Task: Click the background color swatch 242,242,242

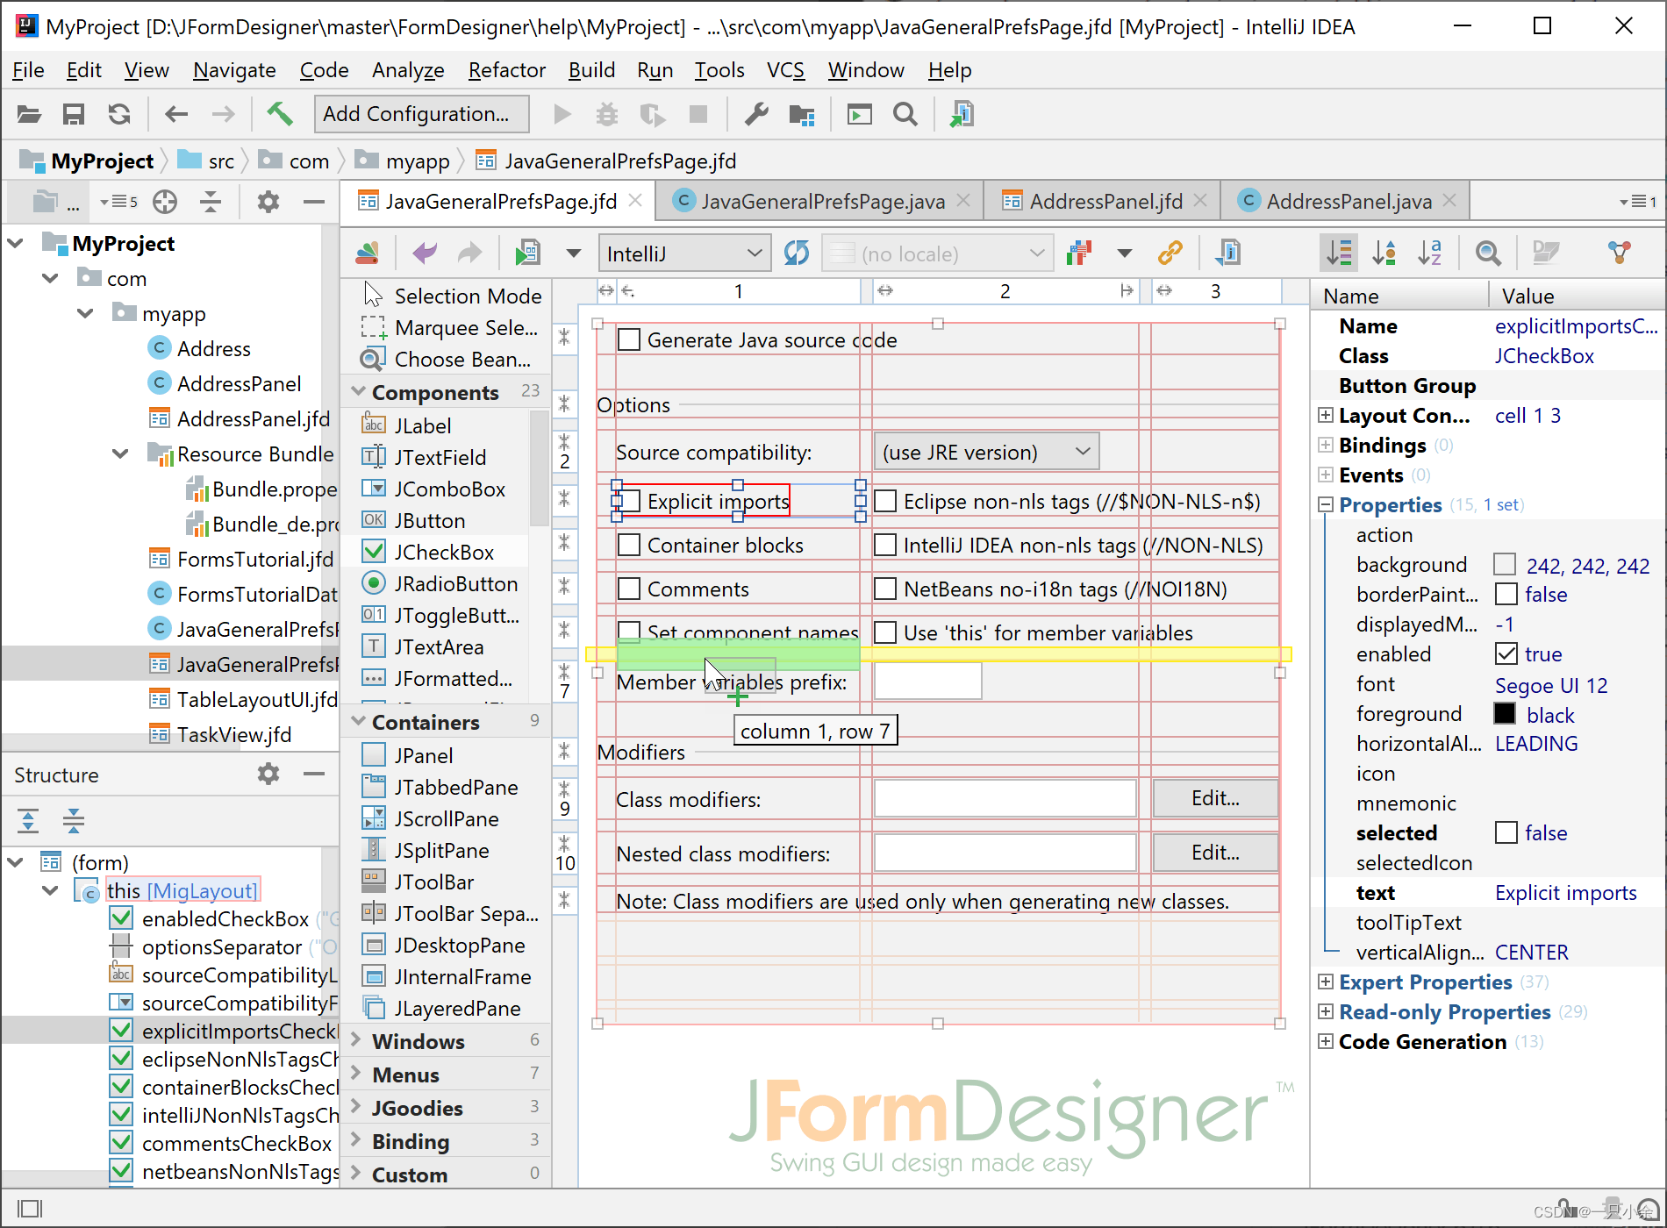Action: 1505,564
